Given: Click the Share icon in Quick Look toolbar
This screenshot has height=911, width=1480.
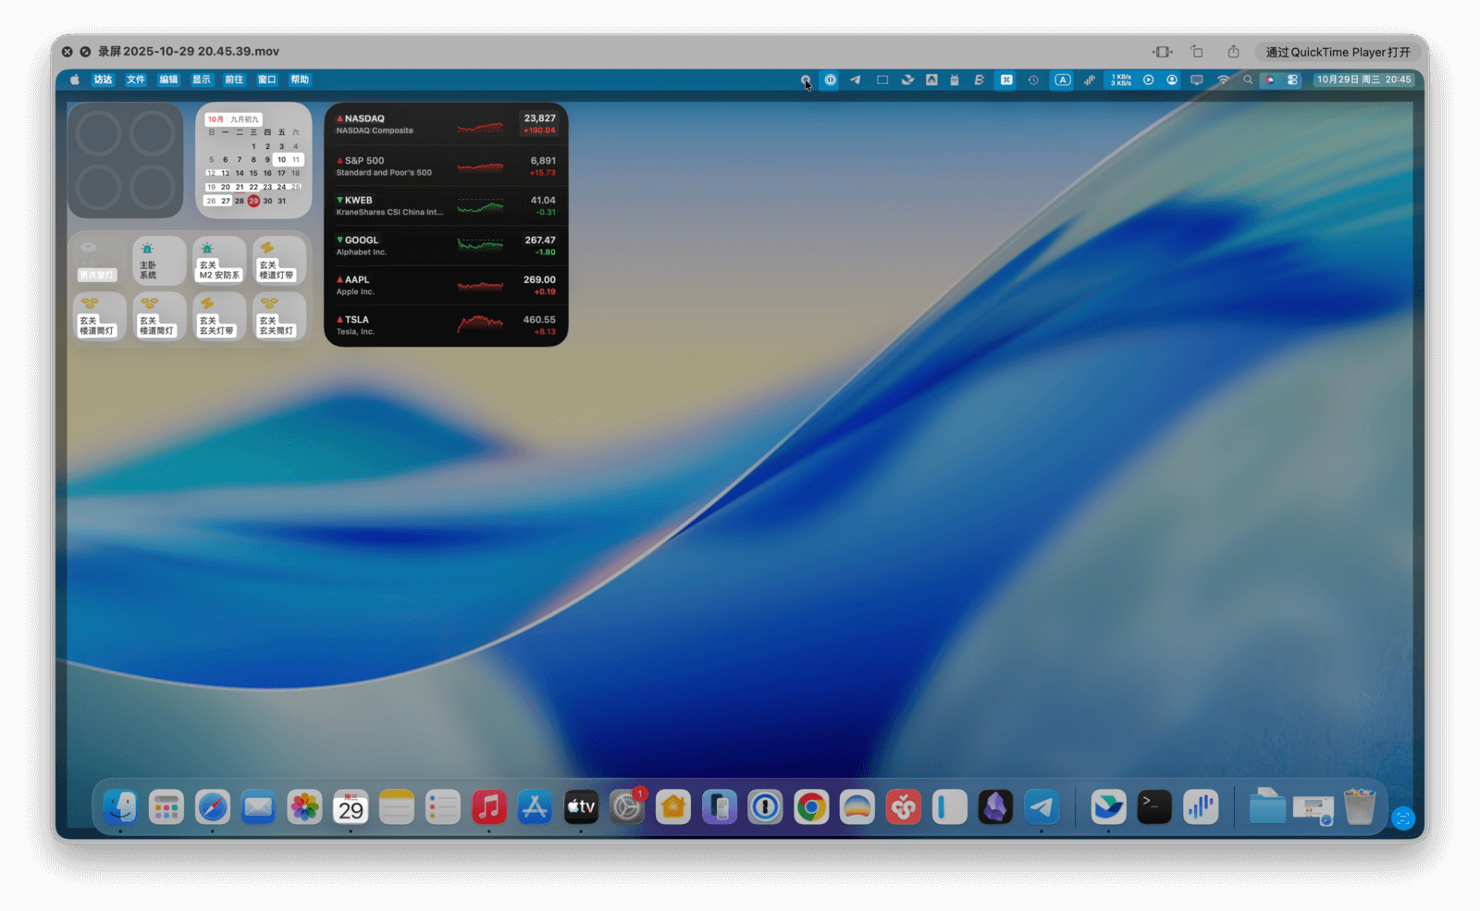Looking at the screenshot, I should (1233, 52).
